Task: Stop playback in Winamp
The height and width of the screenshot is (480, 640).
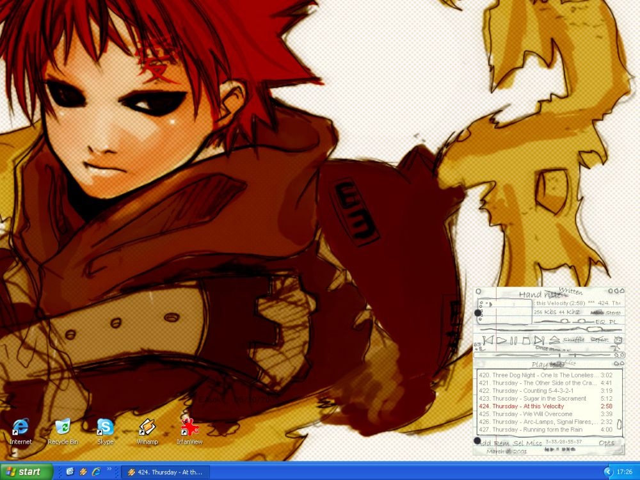Action: pyautogui.click(x=526, y=340)
